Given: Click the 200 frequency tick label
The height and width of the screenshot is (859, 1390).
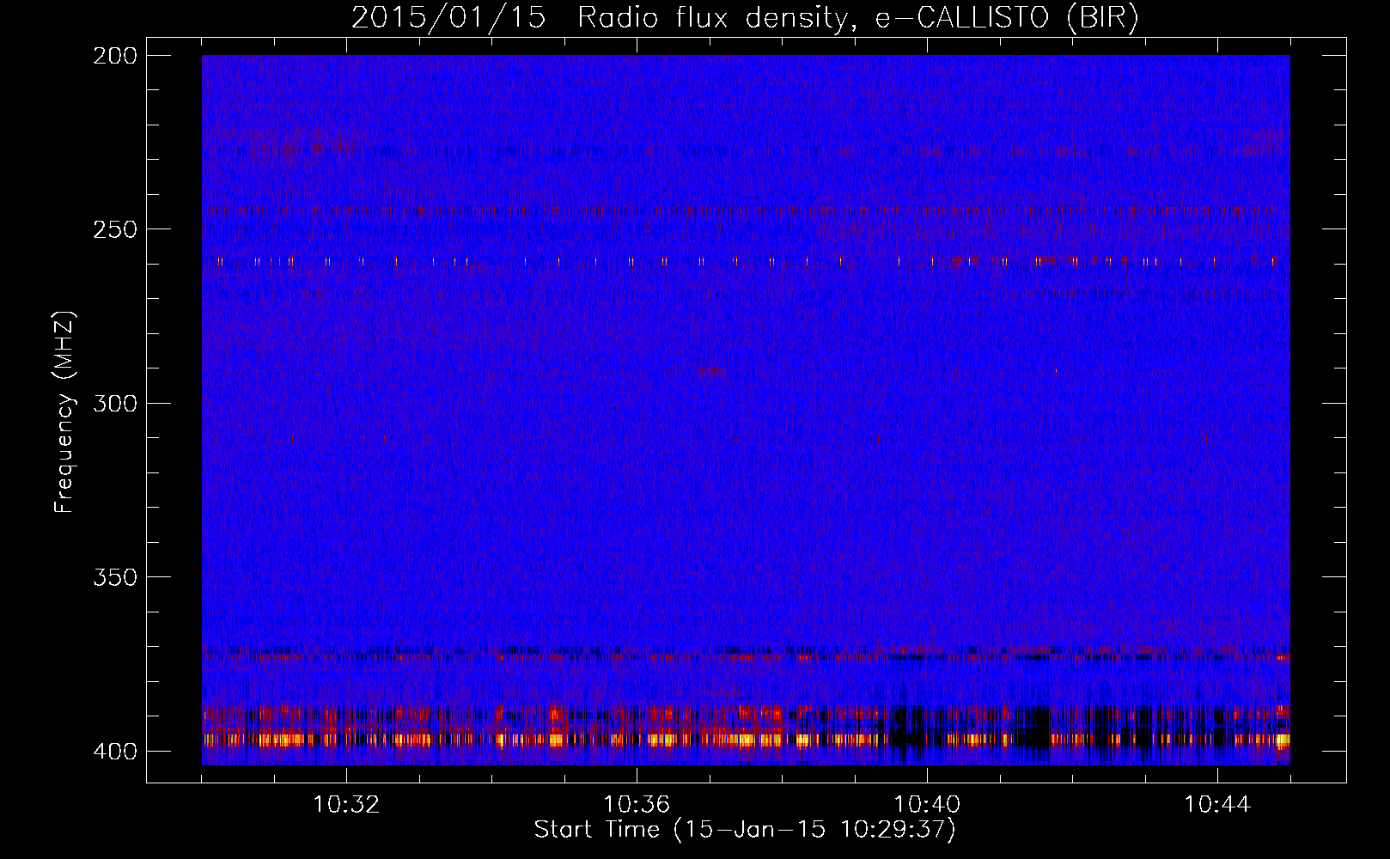Looking at the screenshot, I should click(115, 56).
